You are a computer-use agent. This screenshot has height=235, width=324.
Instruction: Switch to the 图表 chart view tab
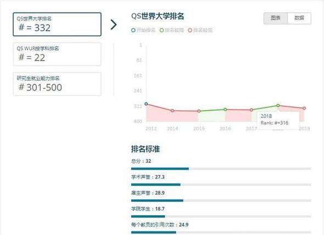pos(276,18)
